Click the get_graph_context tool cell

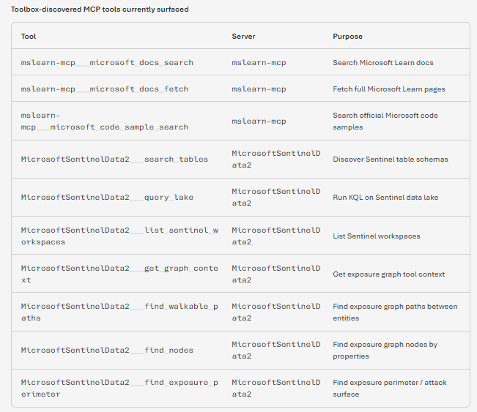click(x=119, y=274)
